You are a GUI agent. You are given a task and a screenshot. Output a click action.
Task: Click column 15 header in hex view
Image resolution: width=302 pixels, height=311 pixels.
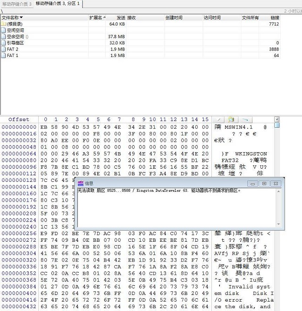coord(205,119)
